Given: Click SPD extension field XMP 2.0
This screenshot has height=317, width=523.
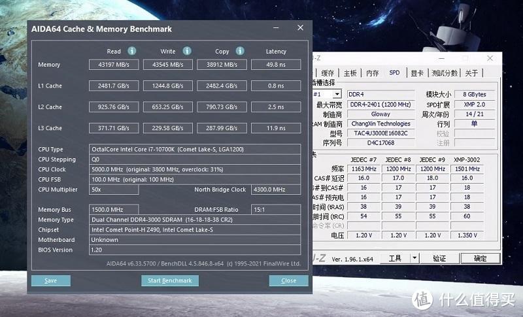Looking at the screenshot, I should click(x=475, y=105).
